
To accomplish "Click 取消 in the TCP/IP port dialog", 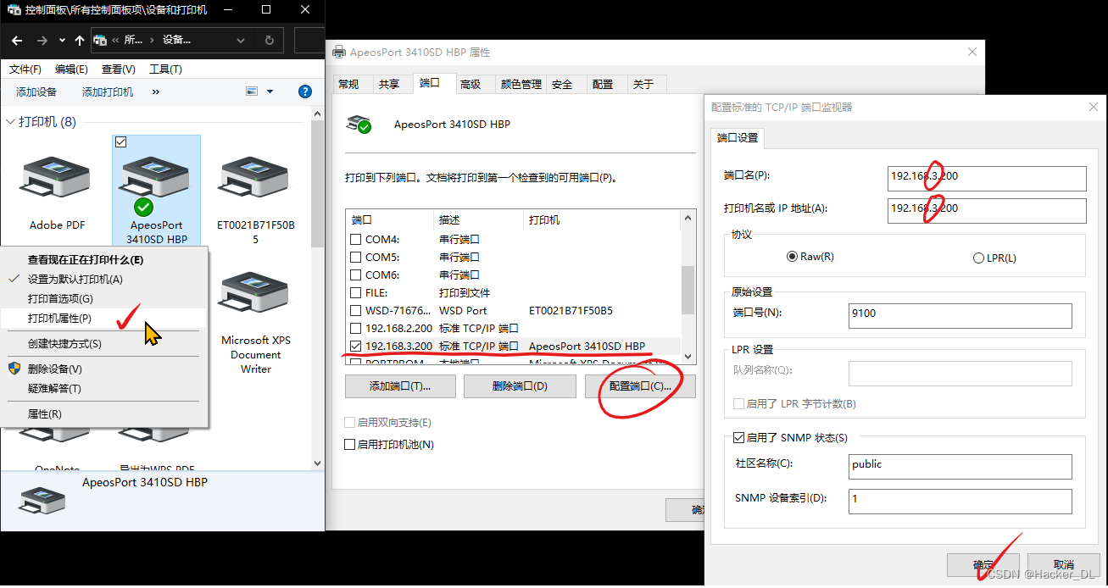I will pyautogui.click(x=1063, y=564).
